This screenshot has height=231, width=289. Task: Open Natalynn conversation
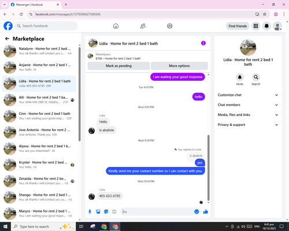pyautogui.click(x=39, y=51)
